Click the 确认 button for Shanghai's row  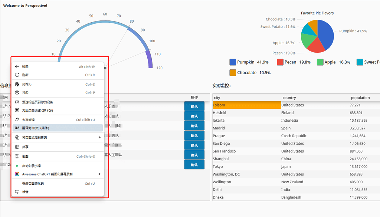coord(194,164)
